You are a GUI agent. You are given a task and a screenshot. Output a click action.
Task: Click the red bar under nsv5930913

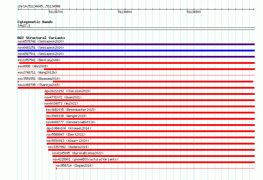[x=151, y=144]
